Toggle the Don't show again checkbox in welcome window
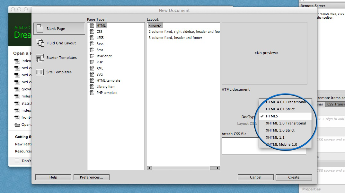This screenshot has height=193, width=345. (17, 161)
